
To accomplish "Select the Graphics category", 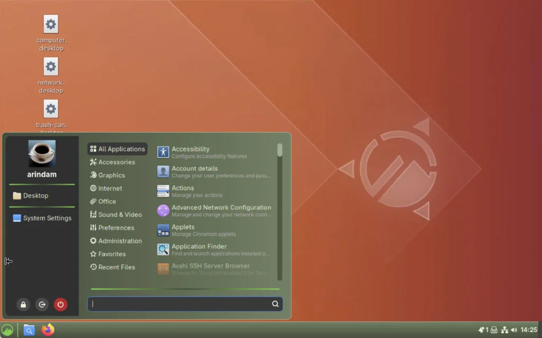I will [111, 175].
